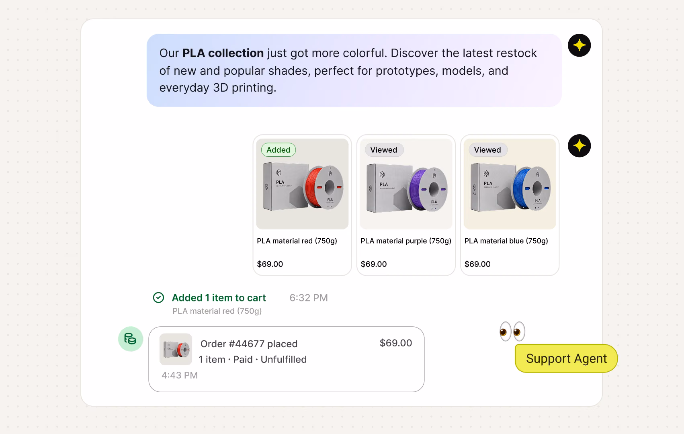Image resolution: width=684 pixels, height=434 pixels.
Task: Click 1 item · Paid · Unfulfilled status line
Action: click(253, 359)
